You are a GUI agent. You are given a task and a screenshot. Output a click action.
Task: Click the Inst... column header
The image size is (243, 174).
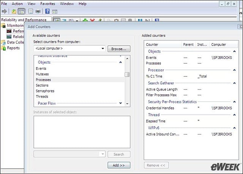202,45
